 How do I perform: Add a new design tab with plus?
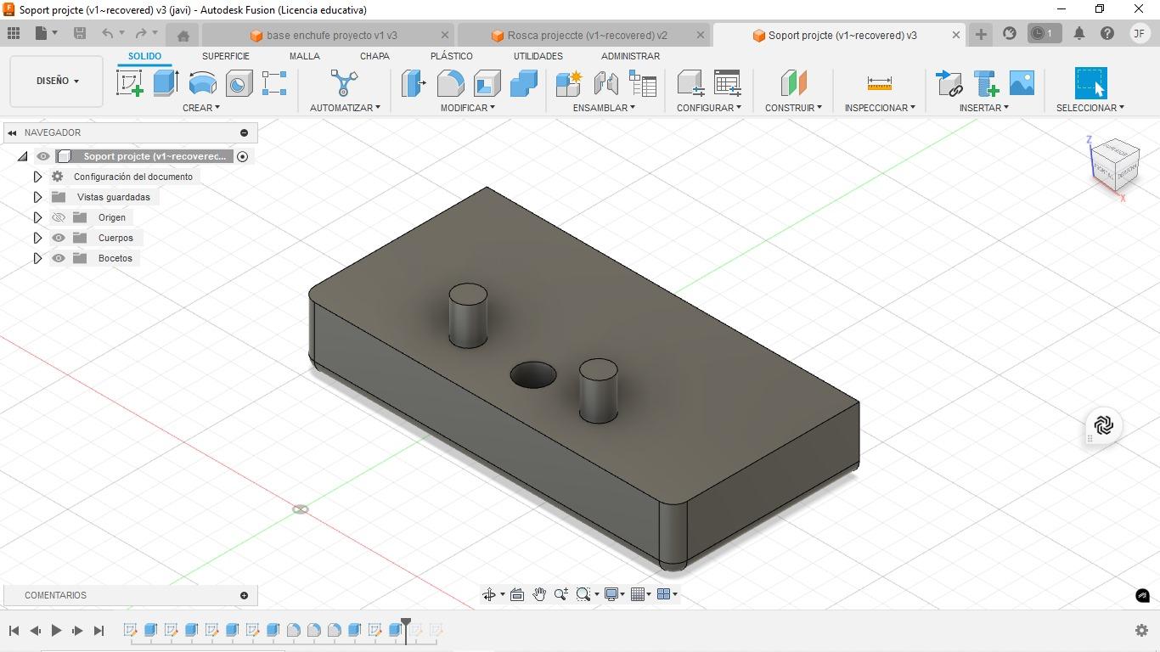pos(981,34)
